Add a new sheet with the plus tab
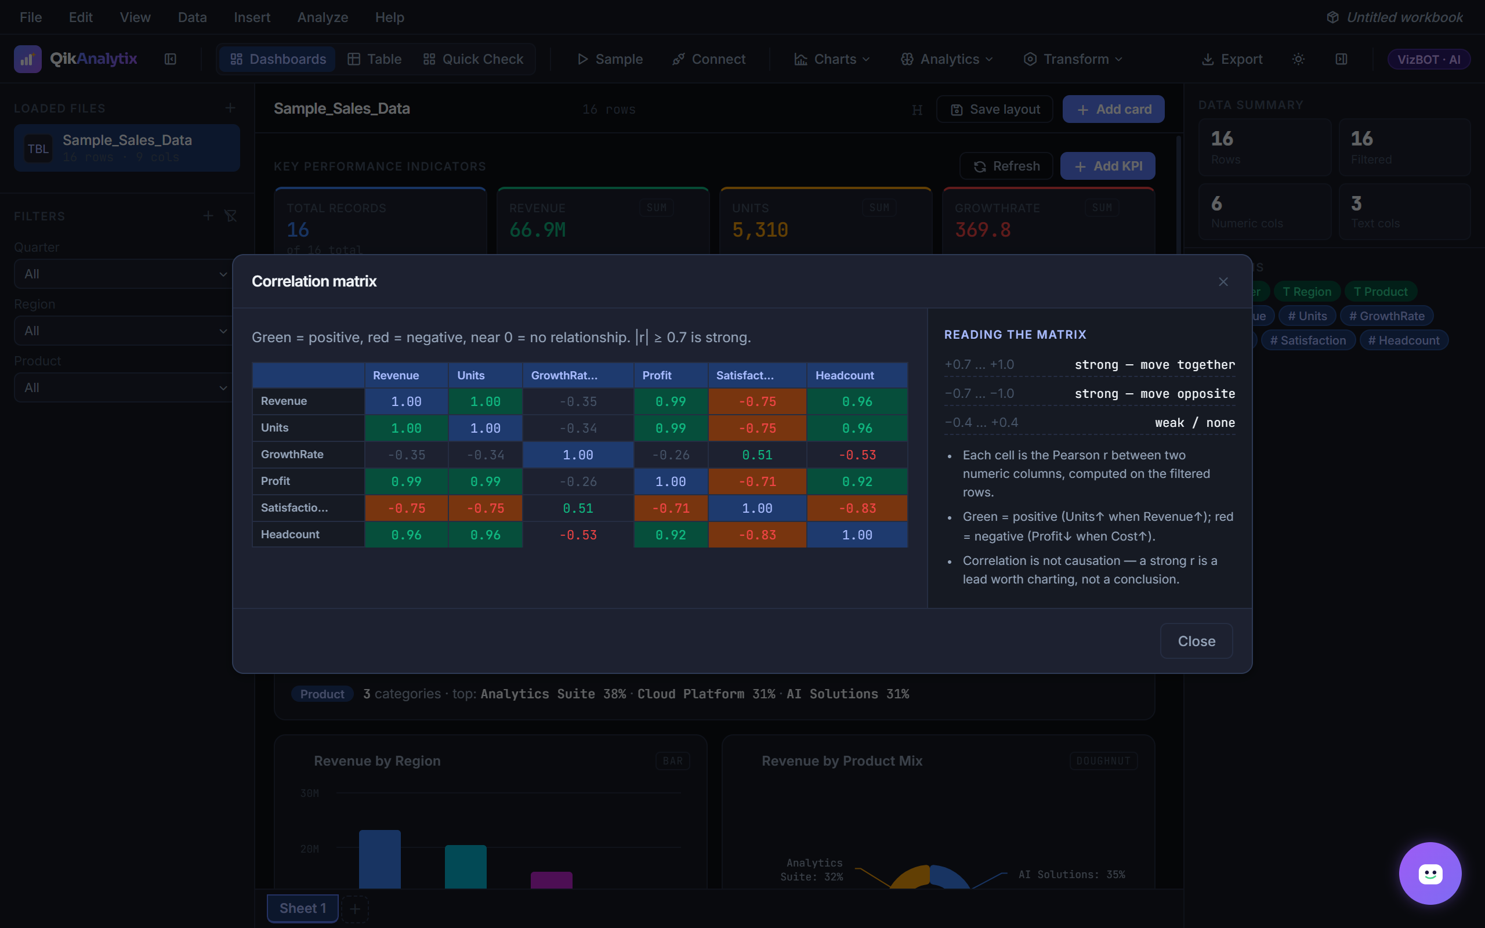 point(354,908)
